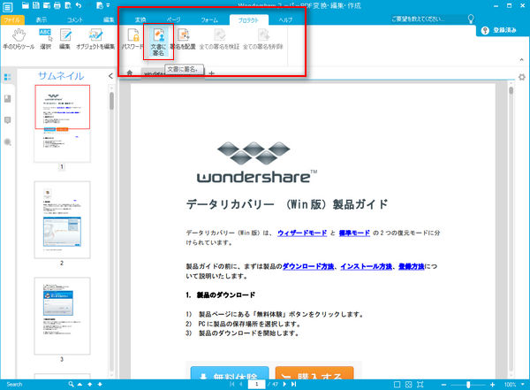This screenshot has height=390, width=530.
Task: Click the 文書に署名 sign document button
Action: click(158, 42)
